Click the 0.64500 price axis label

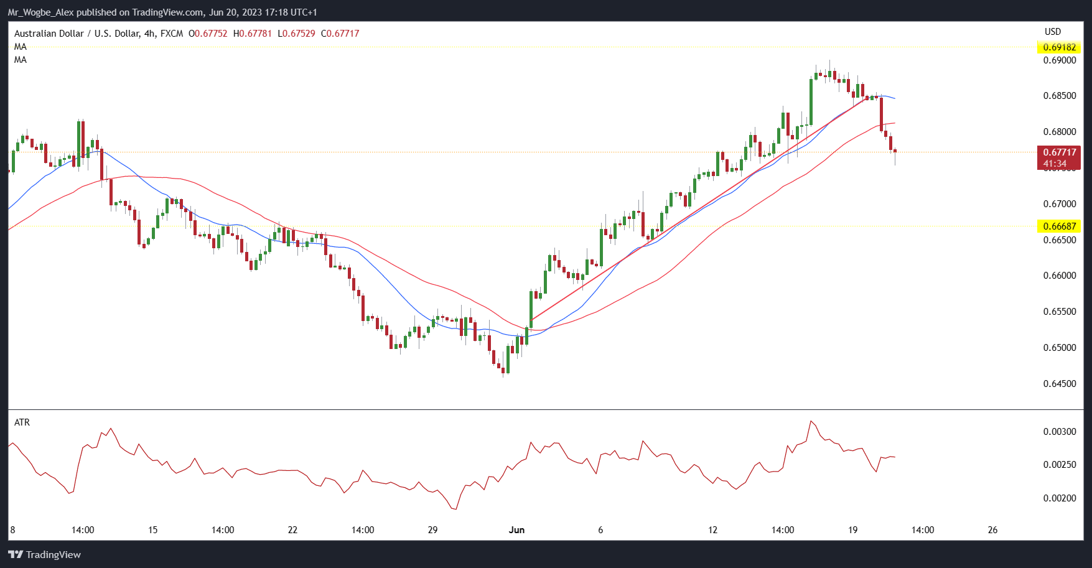tap(1059, 384)
